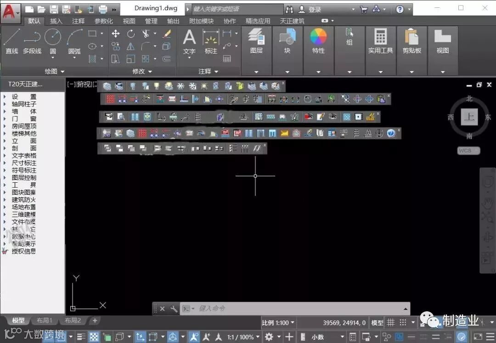Open the 图层 (Layer) panel icon

click(x=256, y=41)
